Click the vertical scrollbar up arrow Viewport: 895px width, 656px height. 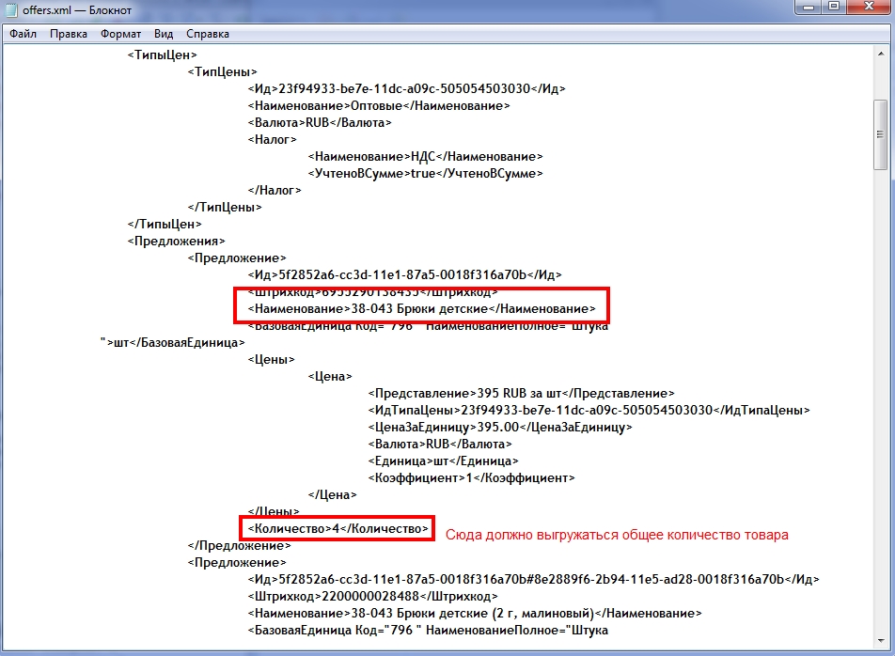click(880, 54)
